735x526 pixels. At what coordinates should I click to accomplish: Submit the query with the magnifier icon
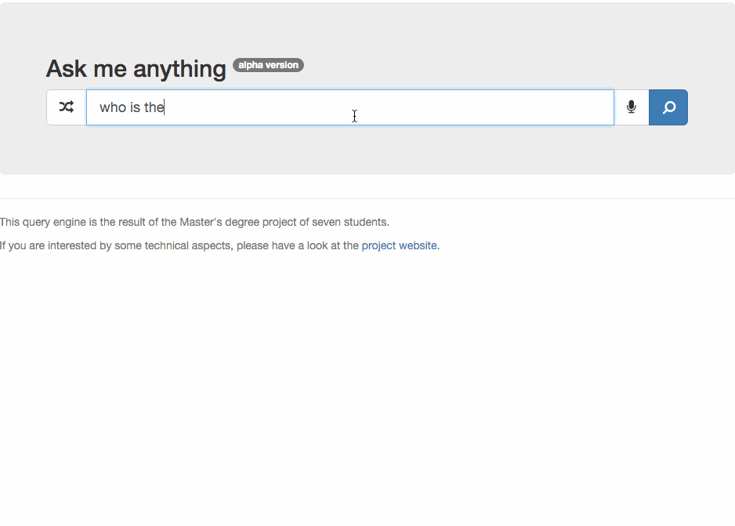[668, 107]
